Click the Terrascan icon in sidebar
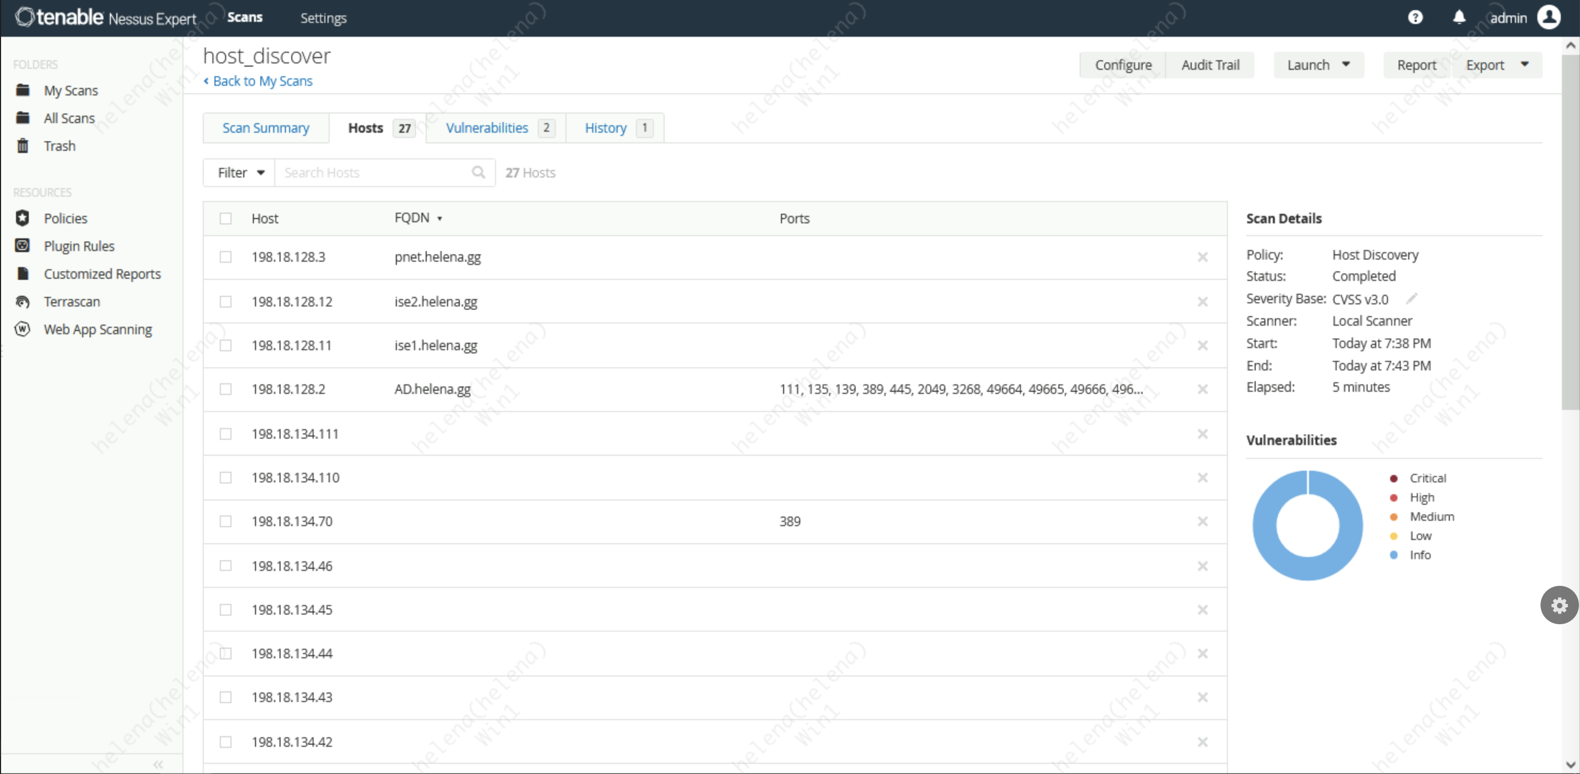 (23, 302)
